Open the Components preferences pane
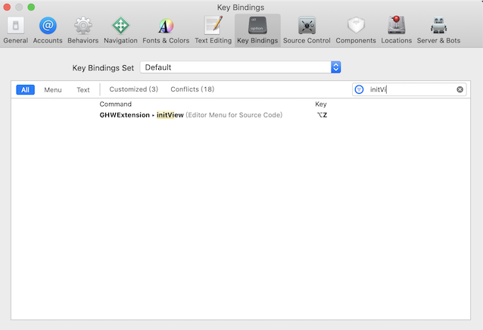 356,30
